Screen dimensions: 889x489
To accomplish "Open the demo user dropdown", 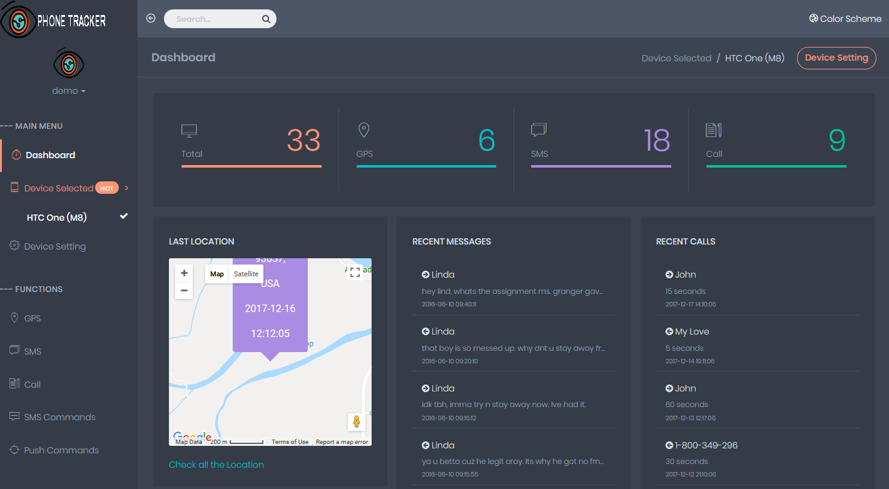I will (x=69, y=91).
